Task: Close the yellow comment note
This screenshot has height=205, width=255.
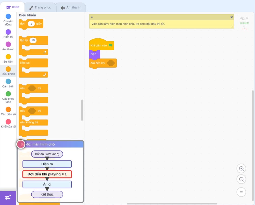Action: 232,17
